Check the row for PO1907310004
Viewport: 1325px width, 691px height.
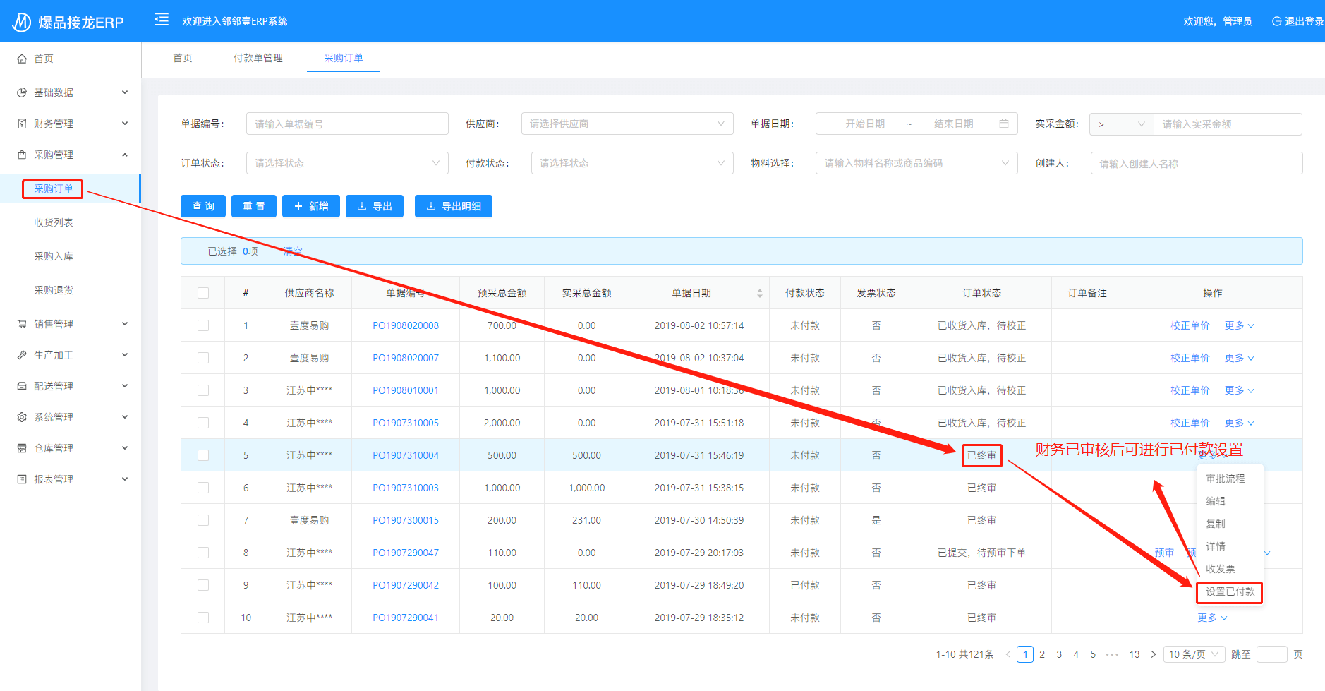click(203, 455)
